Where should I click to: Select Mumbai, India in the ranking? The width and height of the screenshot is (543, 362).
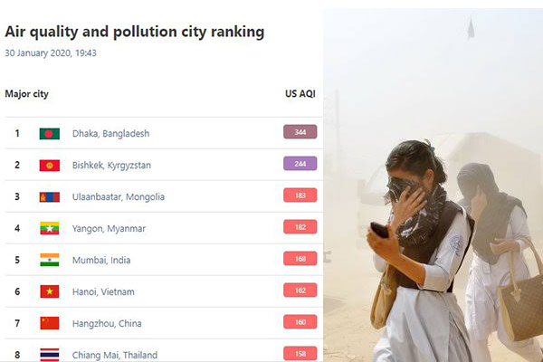[101, 260]
